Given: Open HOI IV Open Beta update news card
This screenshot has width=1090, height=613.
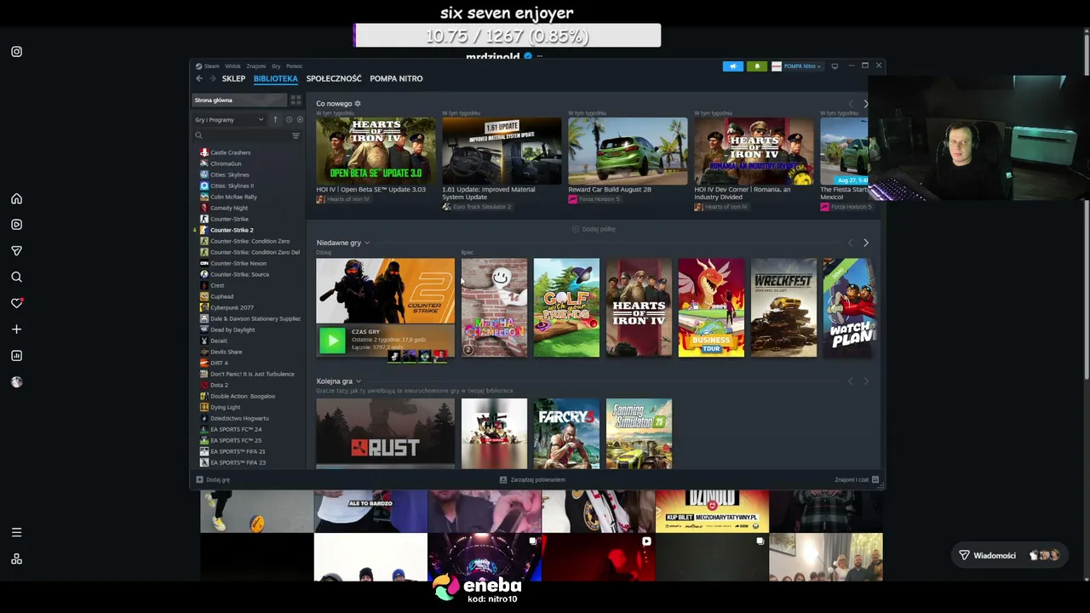Looking at the screenshot, I should pyautogui.click(x=376, y=152).
